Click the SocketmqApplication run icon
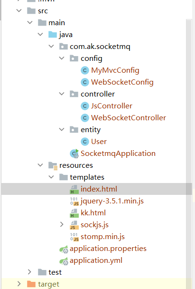Viewport: 195px width, 289px height. [74, 154]
